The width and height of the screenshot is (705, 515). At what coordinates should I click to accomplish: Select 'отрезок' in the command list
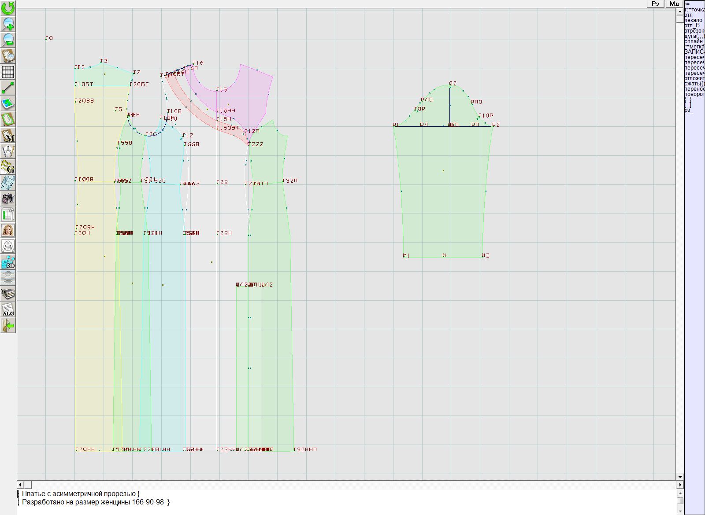pos(694,31)
